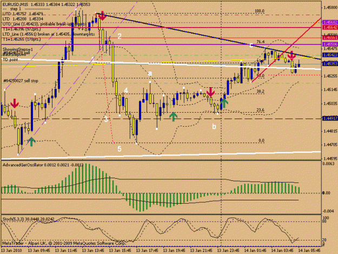Click the '13 Jan 2010' time axis label
Screen dimensions: 338x254
coord(11,251)
